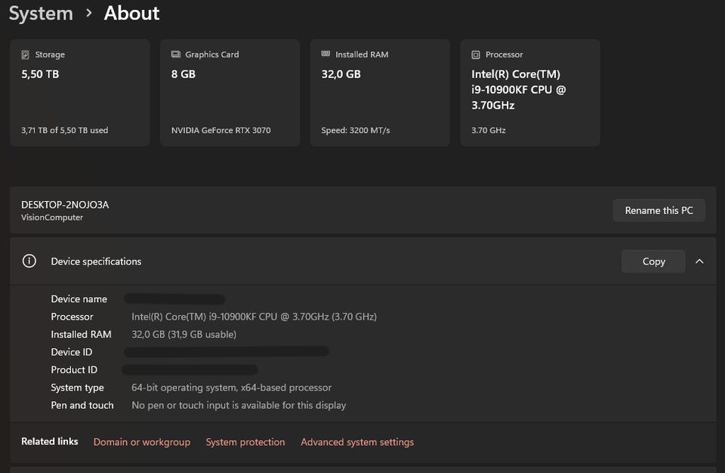Open System protection link
Image resolution: width=725 pixels, height=473 pixels.
coord(245,442)
